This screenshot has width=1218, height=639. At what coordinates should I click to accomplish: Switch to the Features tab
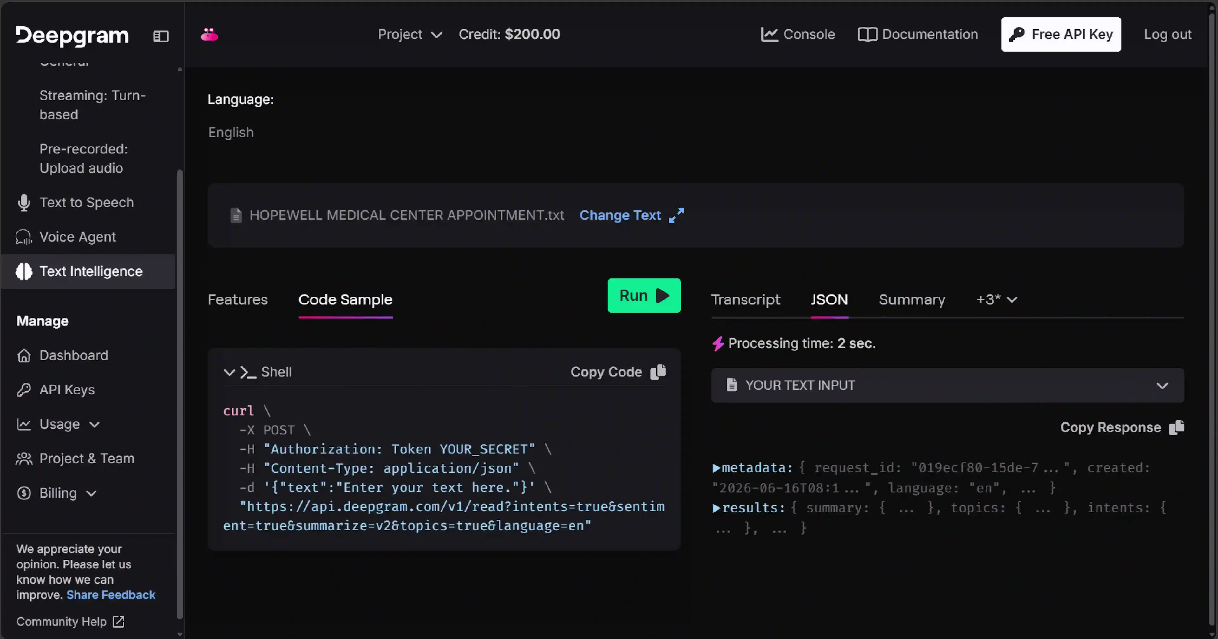(238, 300)
